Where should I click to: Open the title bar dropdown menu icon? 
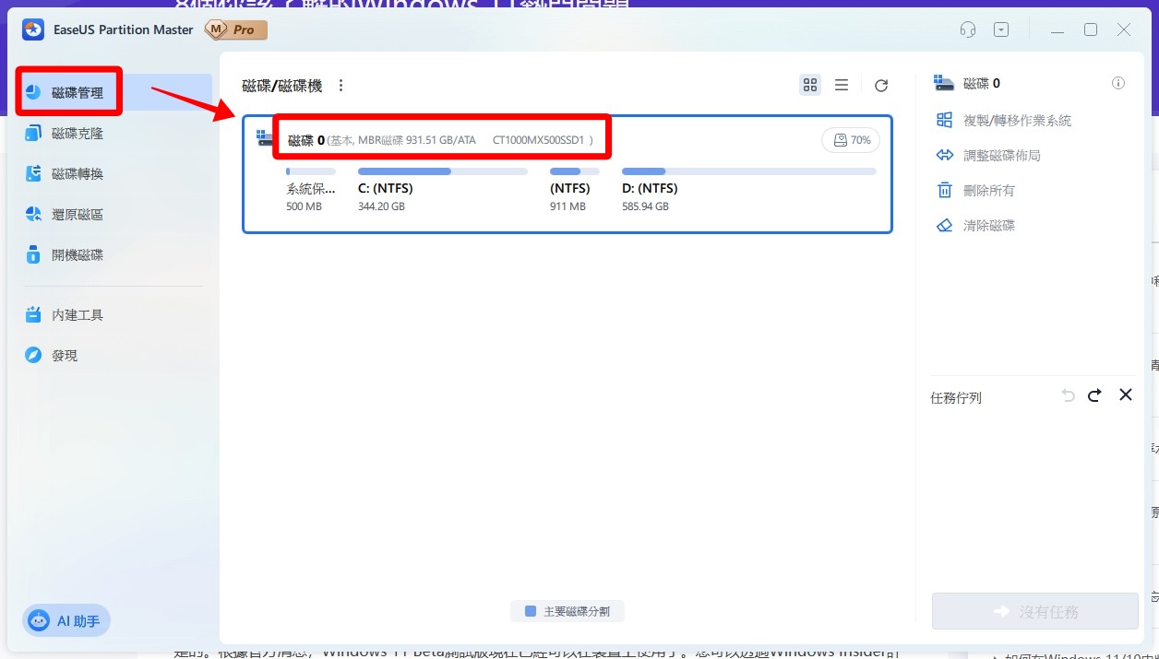click(1001, 29)
